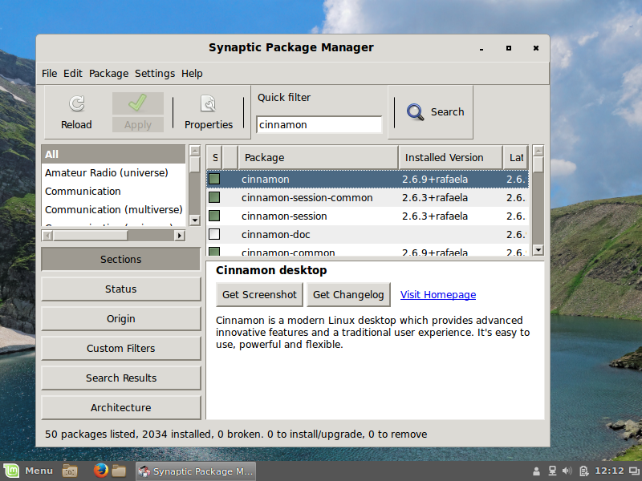642x481 pixels.
Task: Open the volume tray icon
Action: click(567, 471)
